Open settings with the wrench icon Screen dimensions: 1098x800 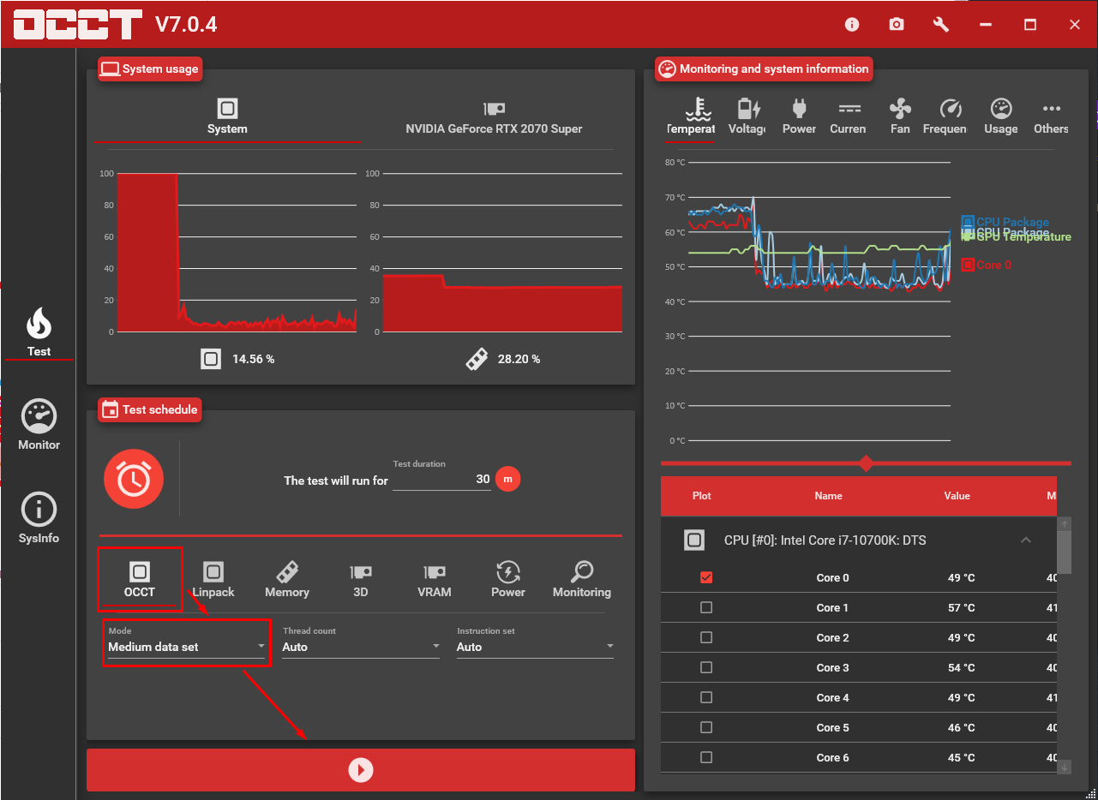coord(941,25)
